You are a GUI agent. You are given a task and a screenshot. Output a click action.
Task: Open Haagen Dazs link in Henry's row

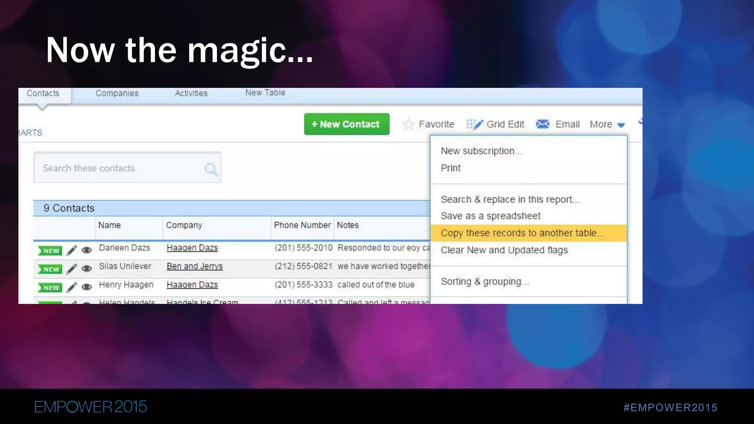[x=192, y=285]
